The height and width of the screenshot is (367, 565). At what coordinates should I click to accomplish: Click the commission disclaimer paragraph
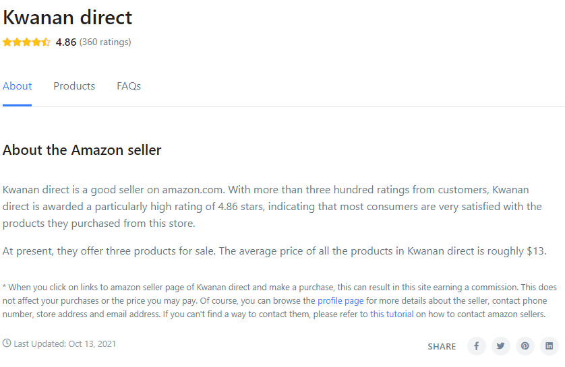(x=280, y=301)
